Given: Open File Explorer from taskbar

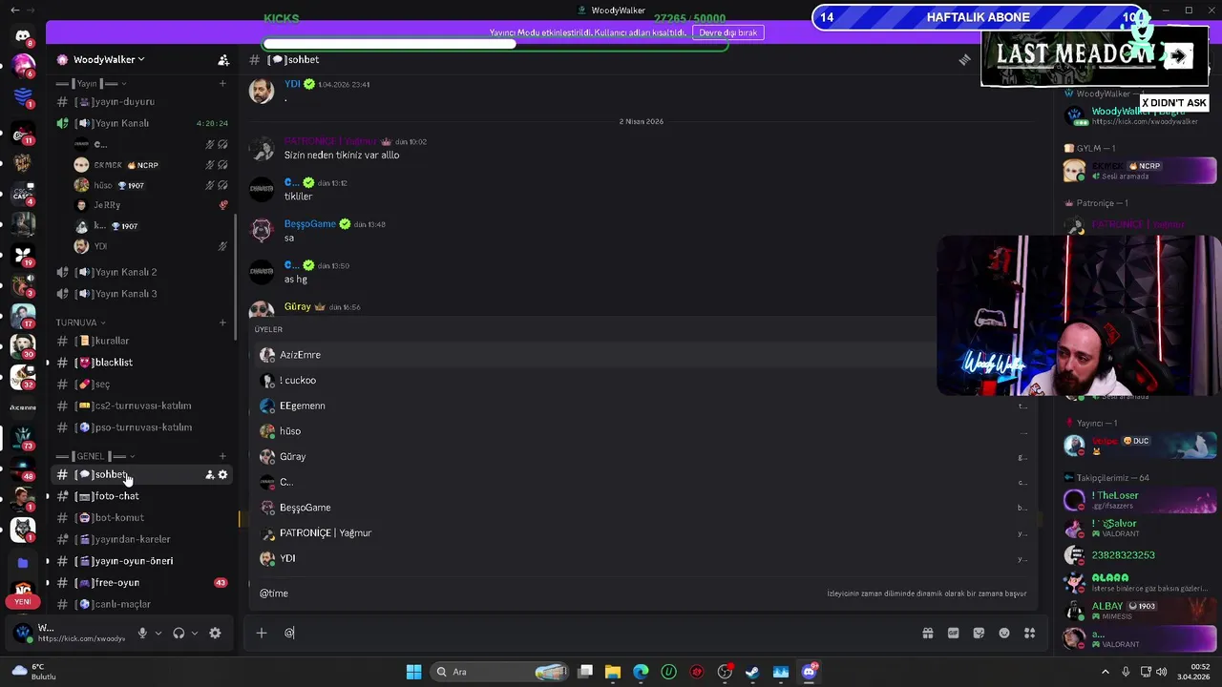Looking at the screenshot, I should click(x=613, y=672).
